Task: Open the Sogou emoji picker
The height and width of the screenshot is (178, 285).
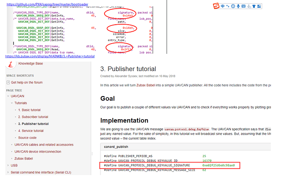Action: [233, 6]
